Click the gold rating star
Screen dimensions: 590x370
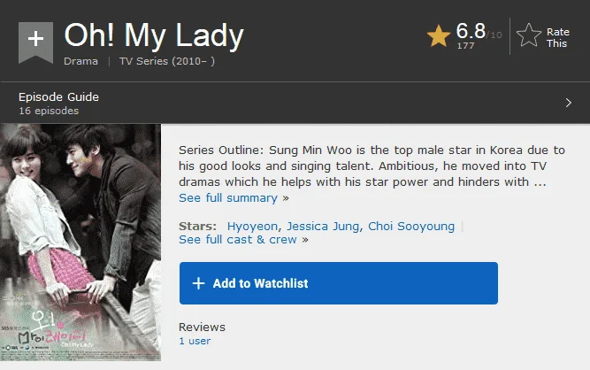tap(439, 36)
